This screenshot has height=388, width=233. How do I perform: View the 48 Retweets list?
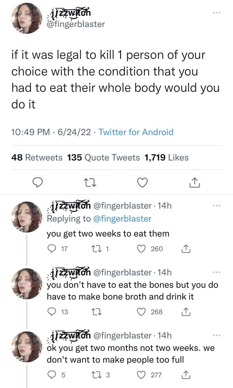(x=37, y=157)
